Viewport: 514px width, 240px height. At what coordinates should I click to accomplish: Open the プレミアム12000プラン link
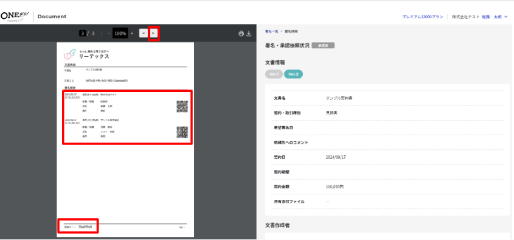(x=423, y=16)
